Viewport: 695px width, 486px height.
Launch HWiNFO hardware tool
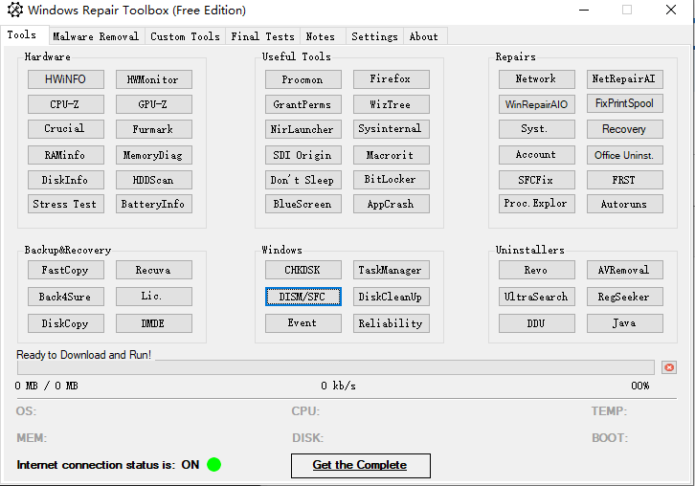(66, 79)
